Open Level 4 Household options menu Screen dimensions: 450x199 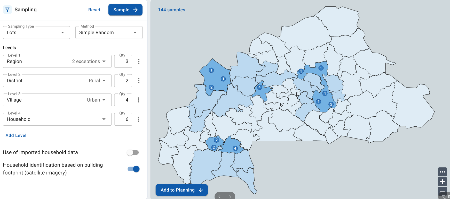139,119
